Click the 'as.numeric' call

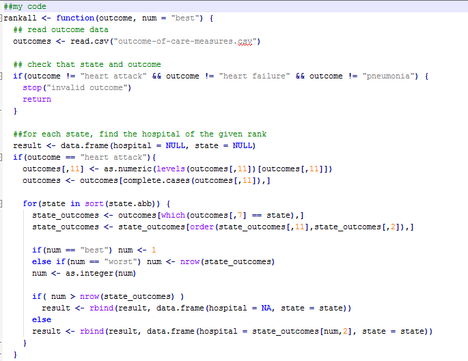[128, 169]
